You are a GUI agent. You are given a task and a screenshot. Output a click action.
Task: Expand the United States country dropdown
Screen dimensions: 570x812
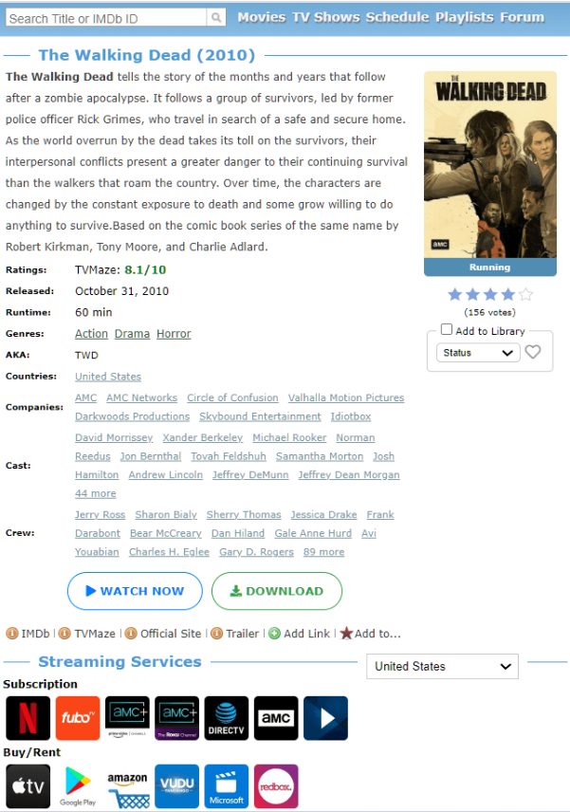click(442, 667)
